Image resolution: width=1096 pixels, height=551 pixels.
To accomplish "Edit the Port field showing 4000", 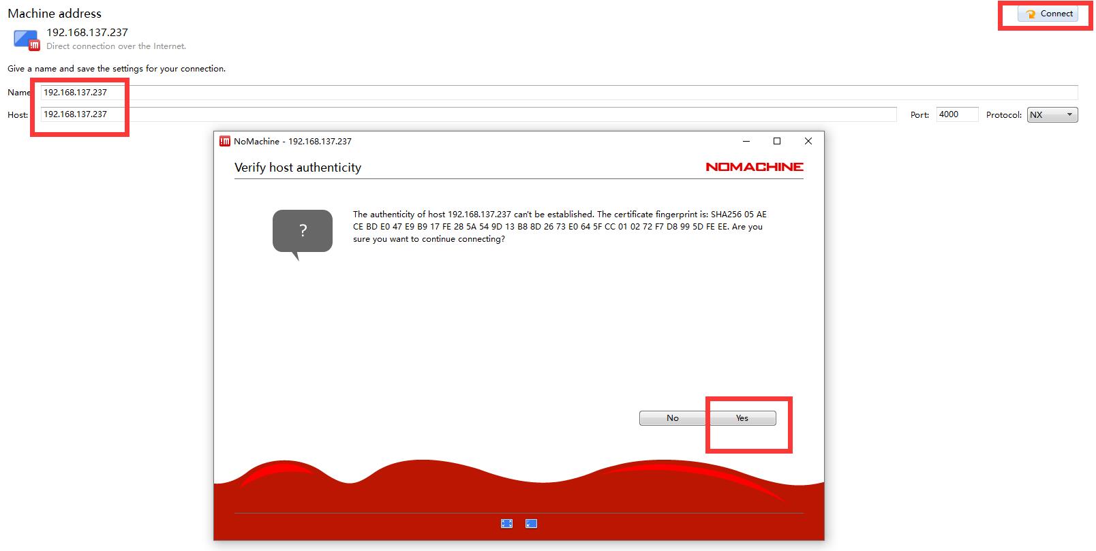I will [x=957, y=114].
